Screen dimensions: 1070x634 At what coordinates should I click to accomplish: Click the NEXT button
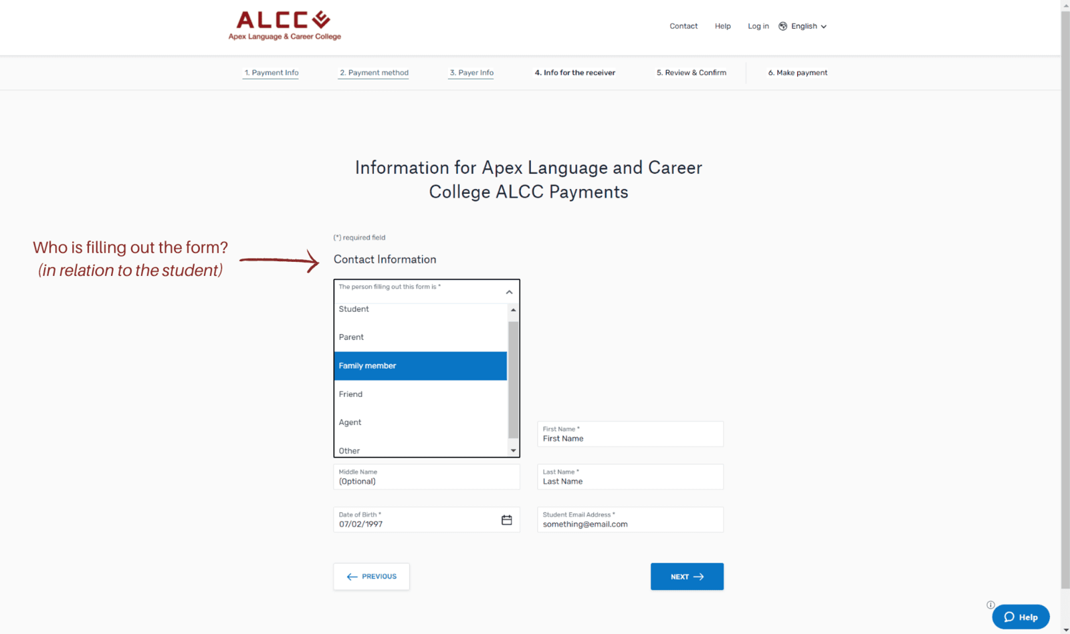click(x=687, y=577)
